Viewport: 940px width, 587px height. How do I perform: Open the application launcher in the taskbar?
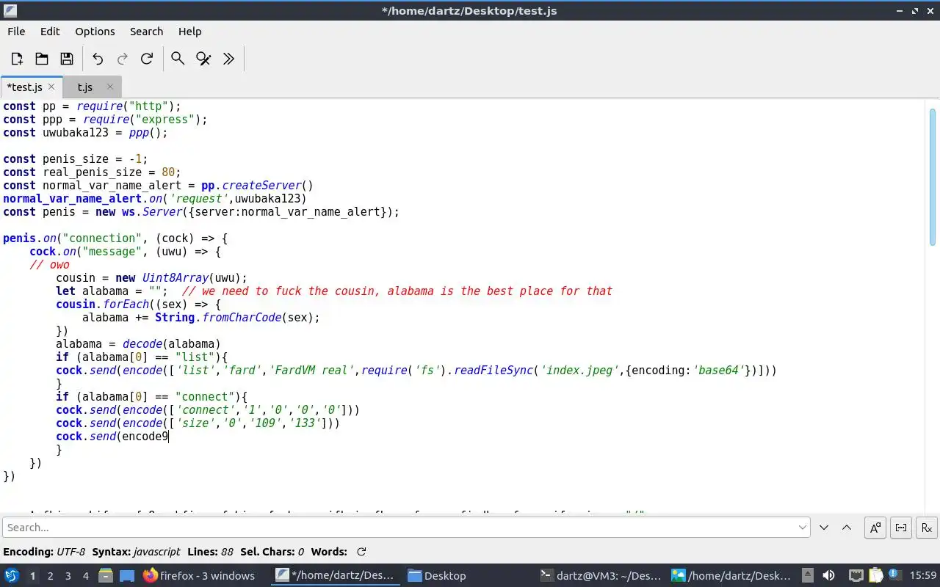pyautogui.click(x=12, y=575)
